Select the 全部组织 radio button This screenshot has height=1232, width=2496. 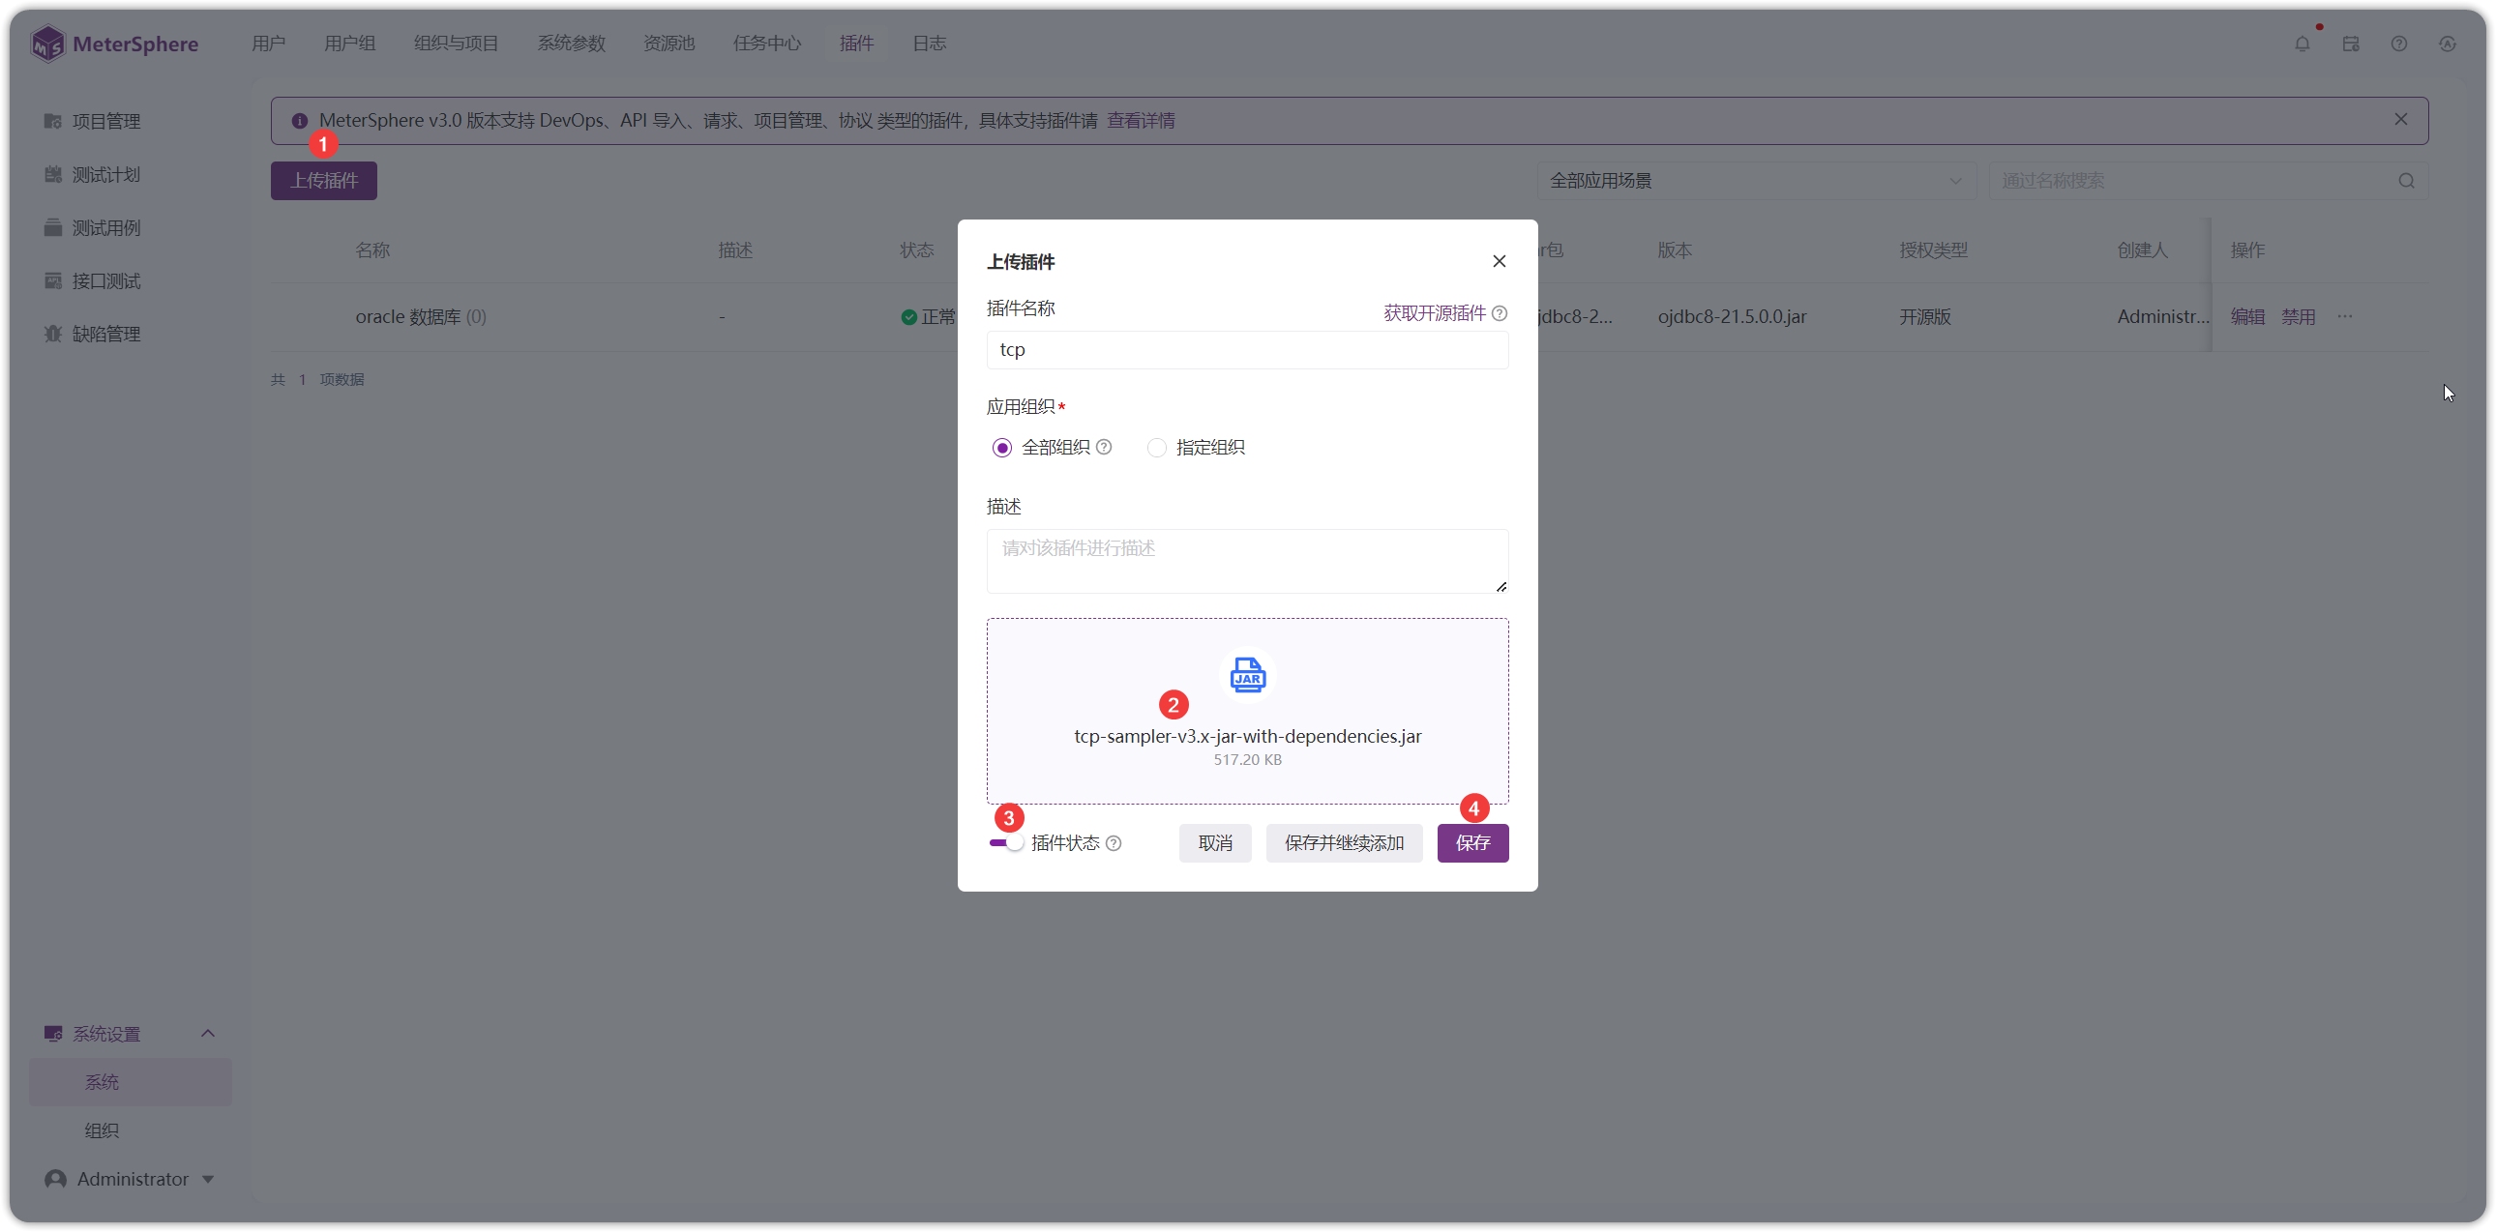point(1002,448)
